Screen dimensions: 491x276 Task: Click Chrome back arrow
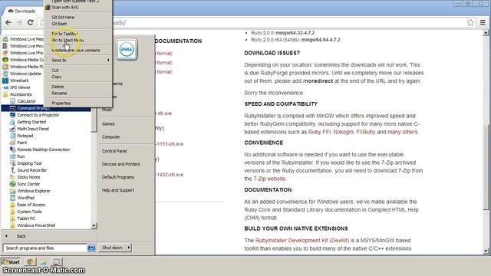click(8, 22)
